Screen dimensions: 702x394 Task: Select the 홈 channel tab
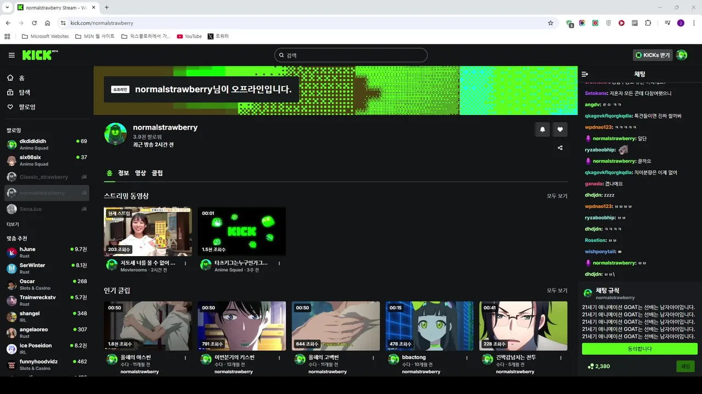point(109,173)
